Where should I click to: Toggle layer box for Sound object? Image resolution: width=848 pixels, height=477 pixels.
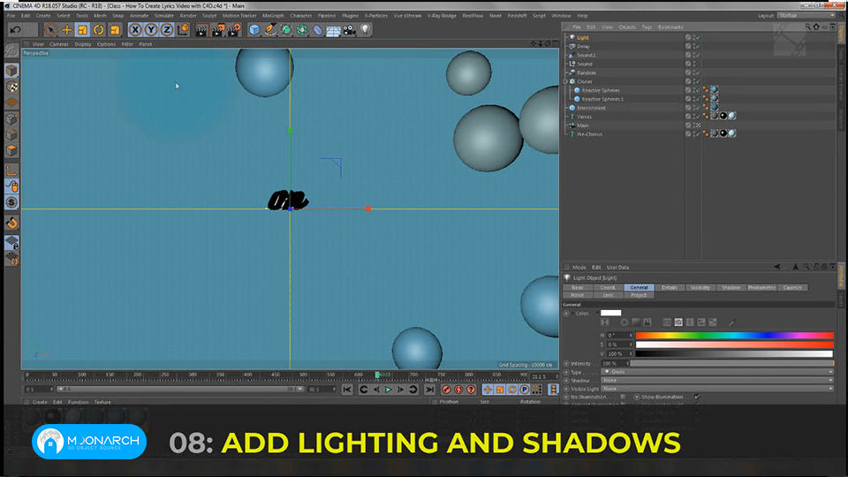point(688,64)
